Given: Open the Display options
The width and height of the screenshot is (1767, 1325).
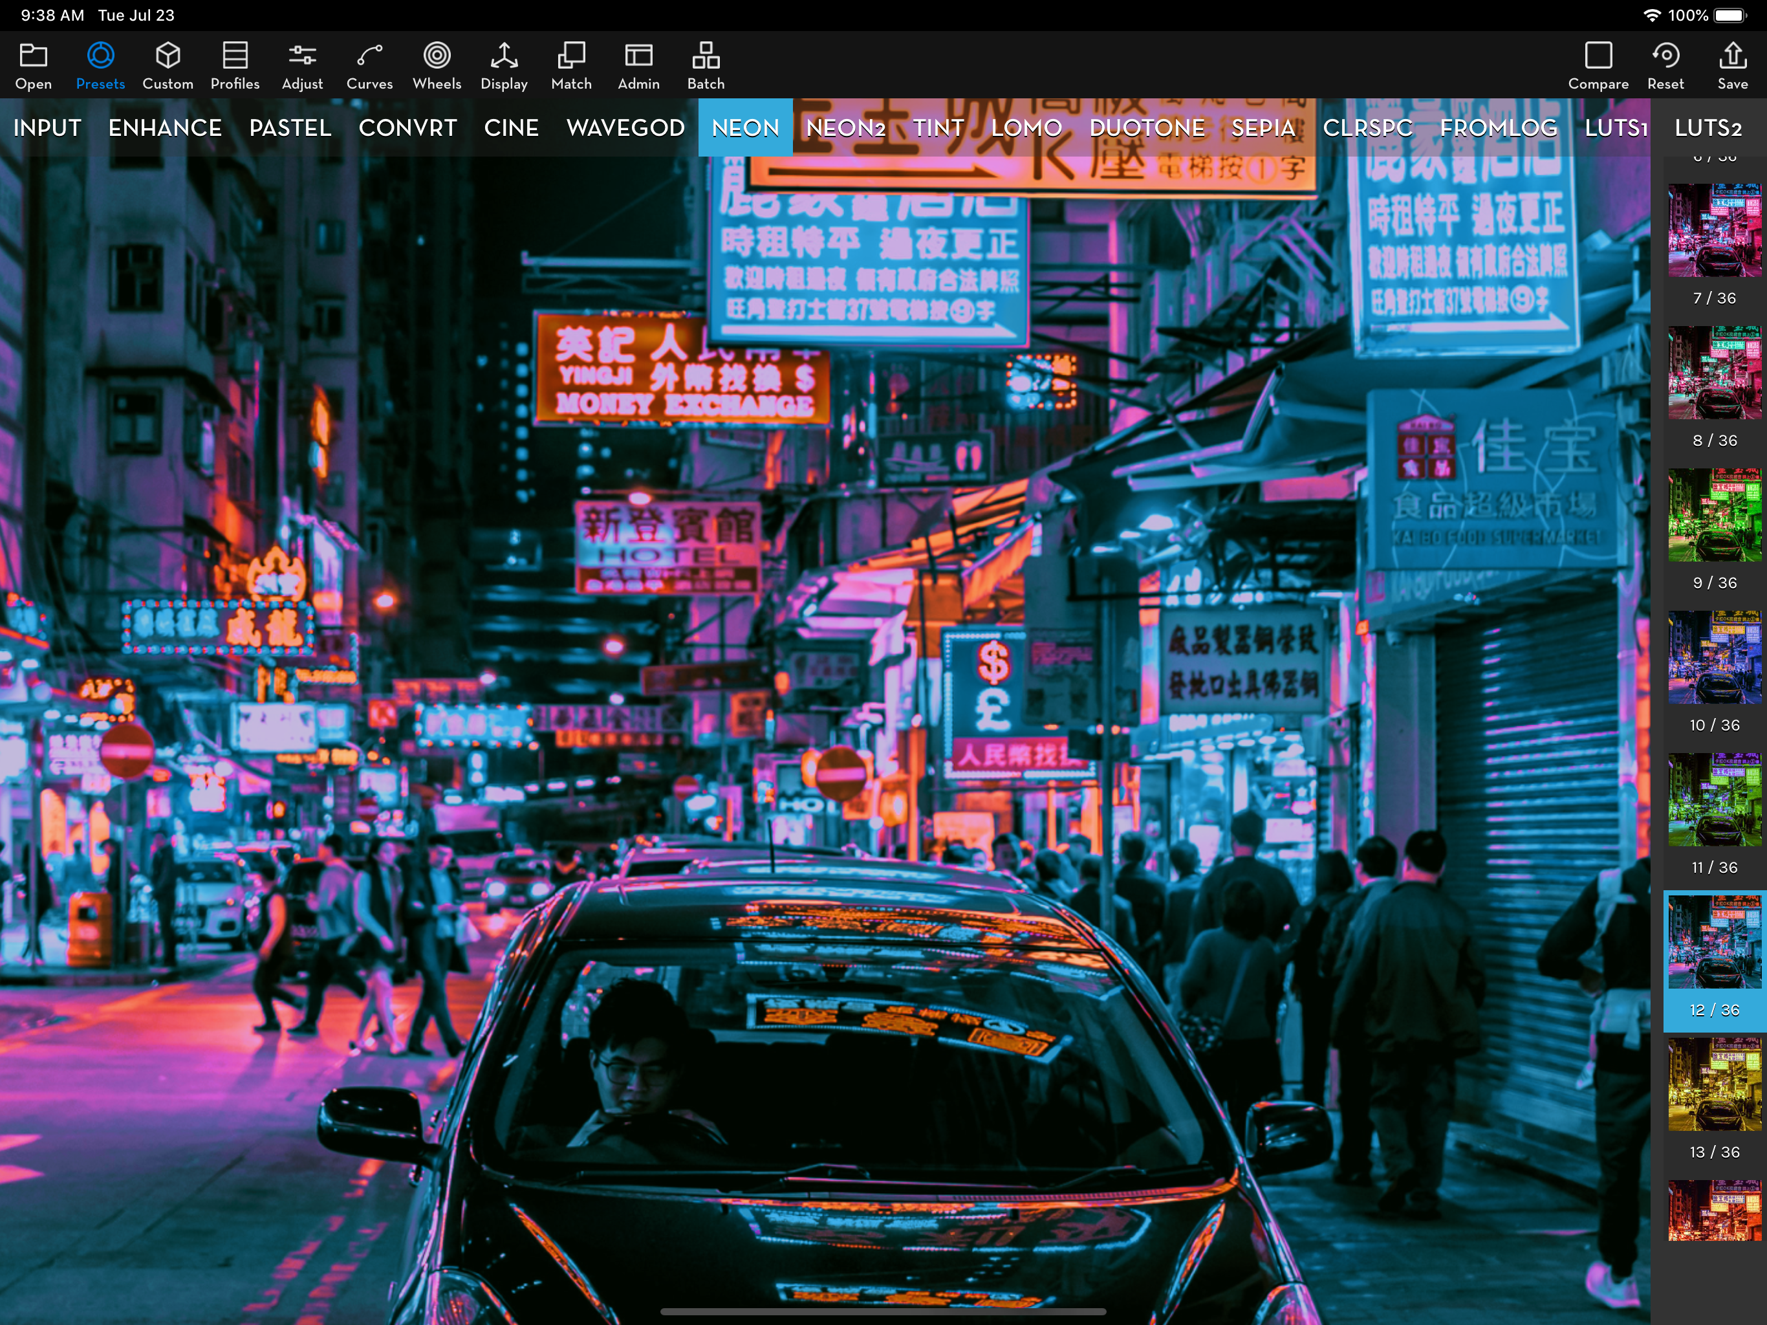Looking at the screenshot, I should pyautogui.click(x=503, y=64).
